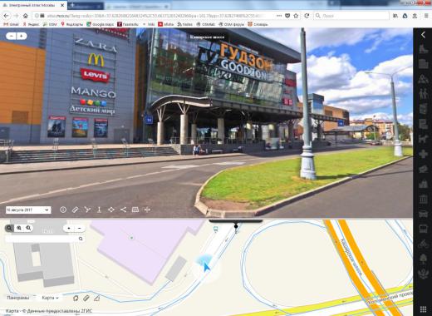
Task: Select the ruler measure tool in panorama
Action: [75, 210]
